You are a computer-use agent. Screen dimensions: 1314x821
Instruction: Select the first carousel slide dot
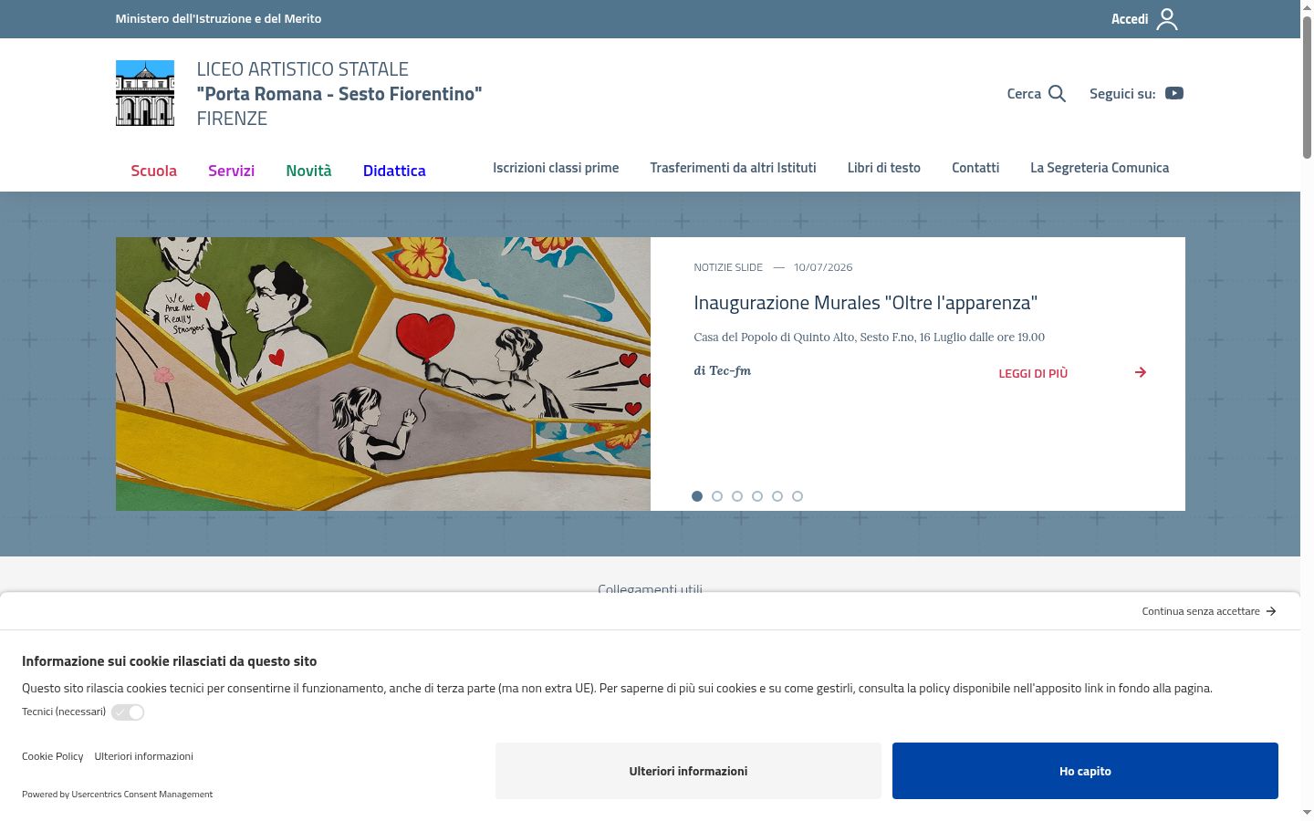[697, 496]
